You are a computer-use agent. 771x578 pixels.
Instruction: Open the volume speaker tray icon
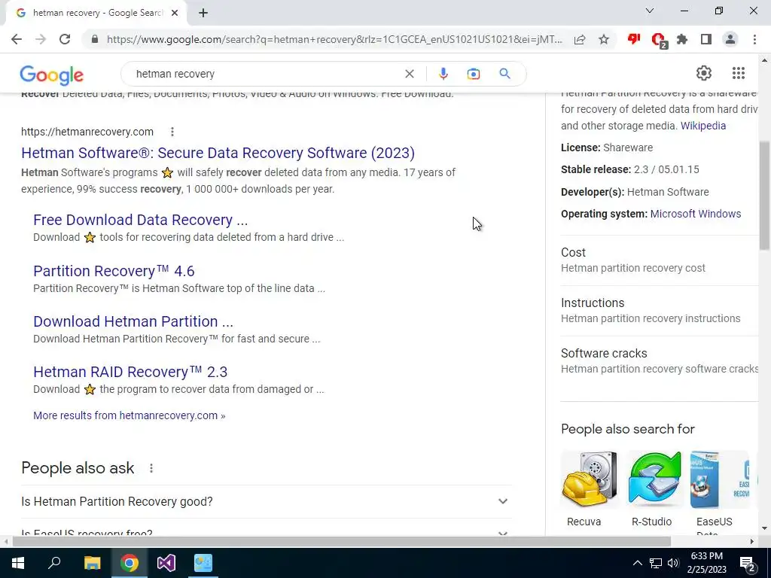point(673,563)
